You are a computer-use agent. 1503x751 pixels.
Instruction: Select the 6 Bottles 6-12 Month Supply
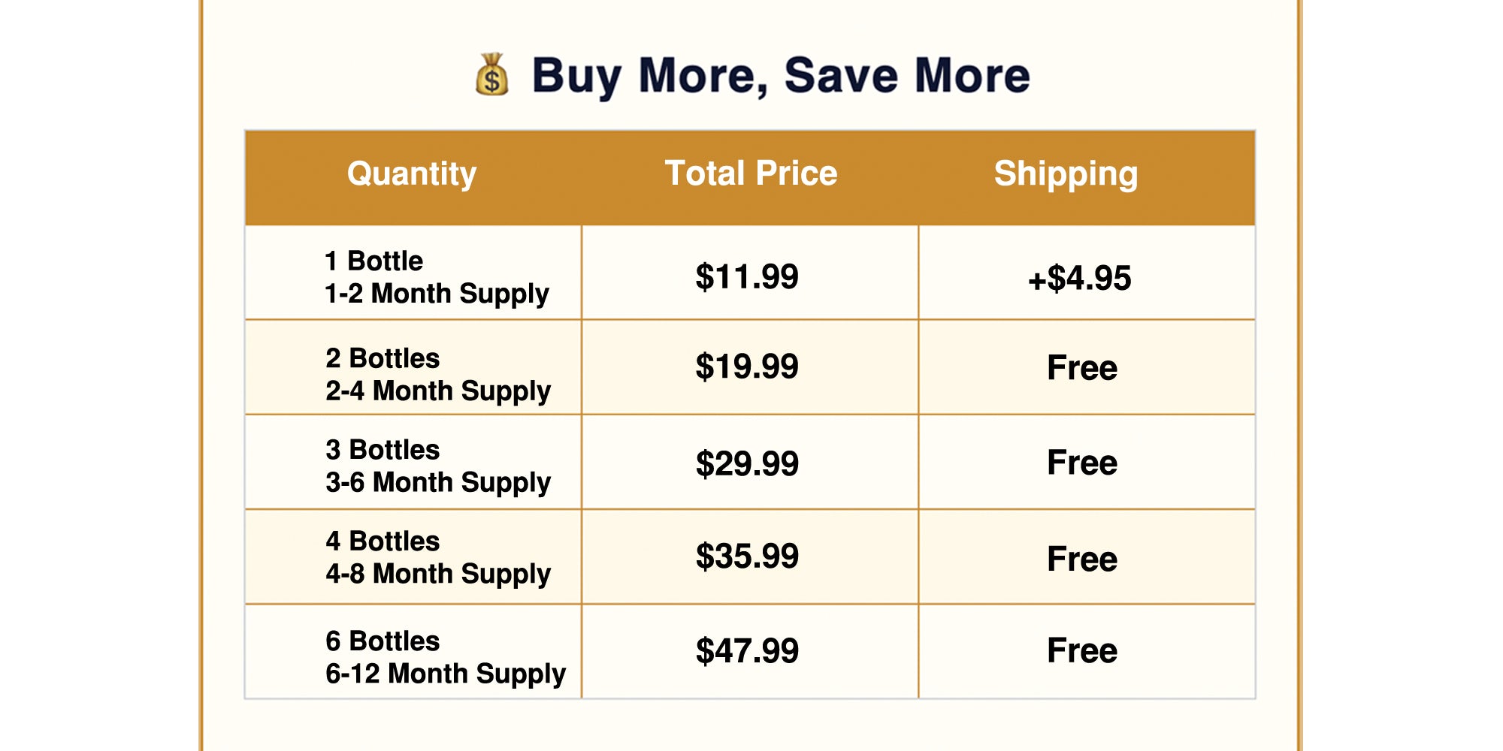pos(446,657)
